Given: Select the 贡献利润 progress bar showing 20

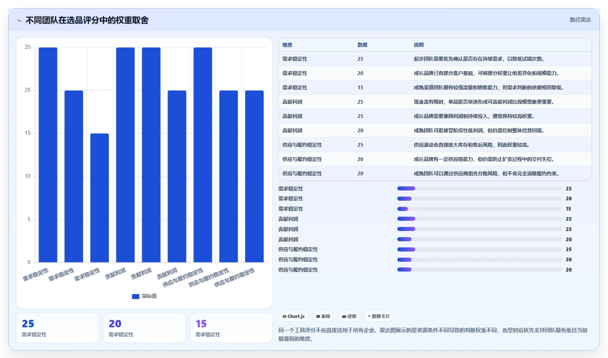Looking at the screenshot, I should (x=480, y=239).
